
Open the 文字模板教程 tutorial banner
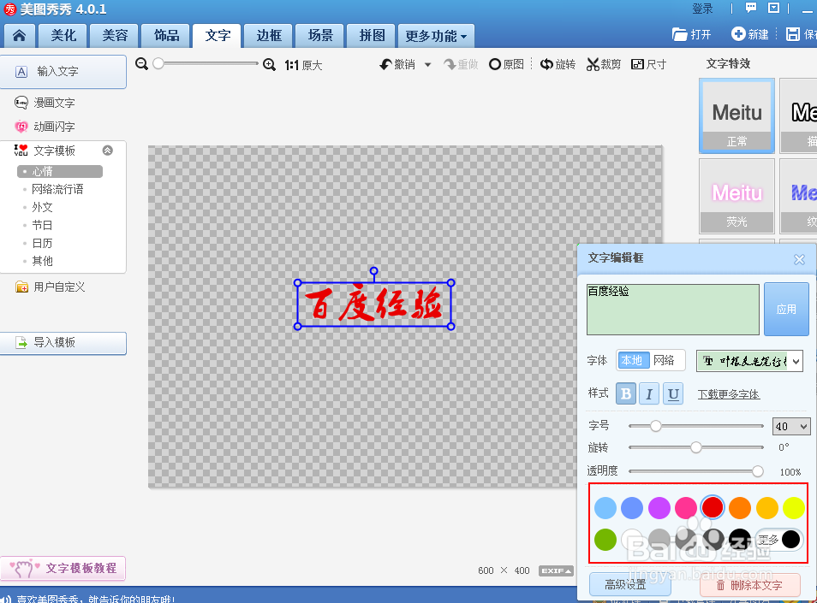point(63,568)
